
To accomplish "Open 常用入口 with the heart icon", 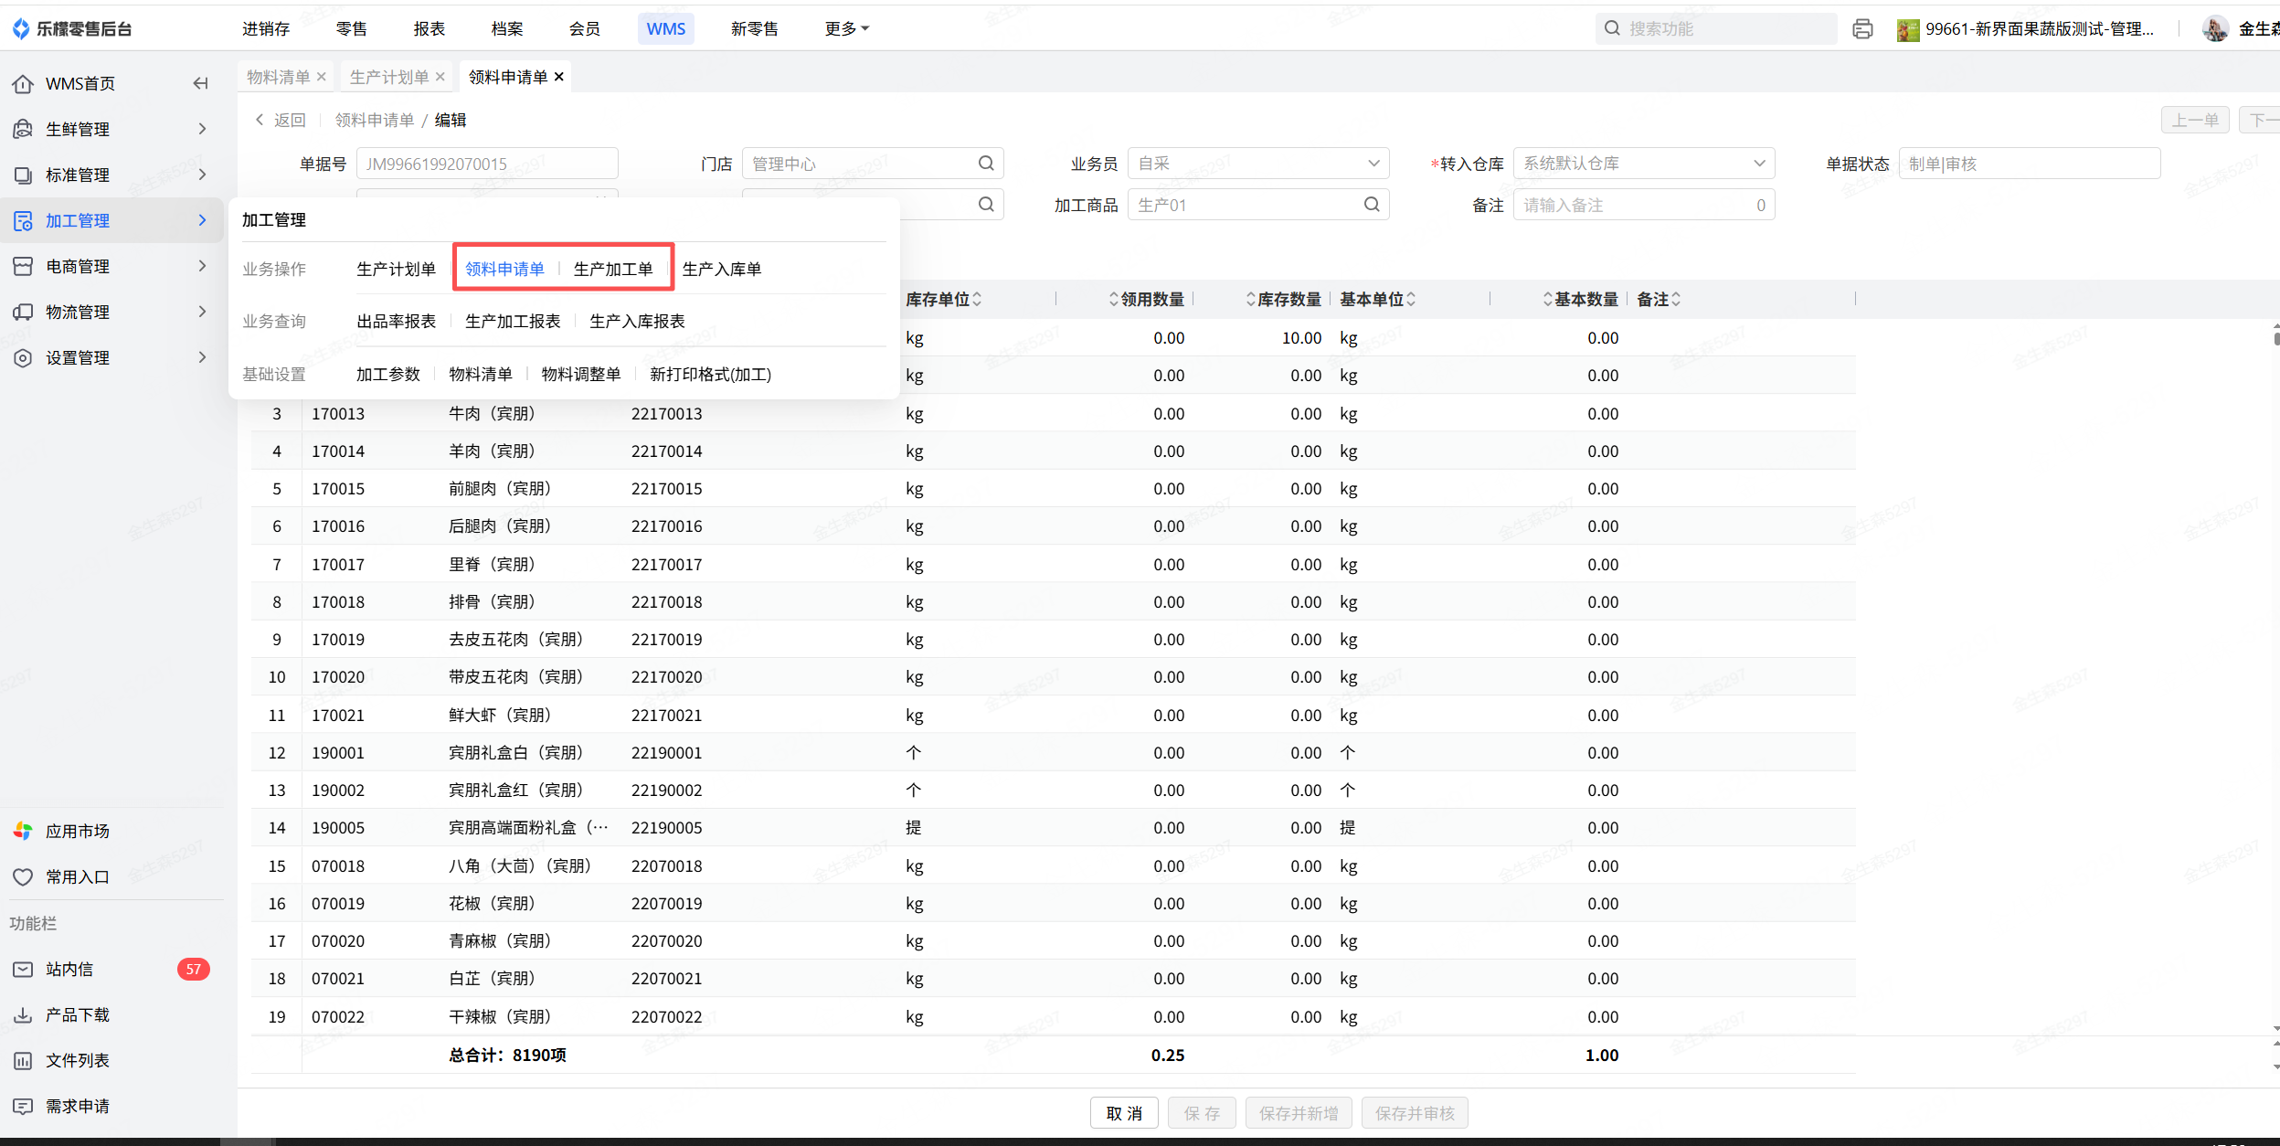I will click(24, 876).
